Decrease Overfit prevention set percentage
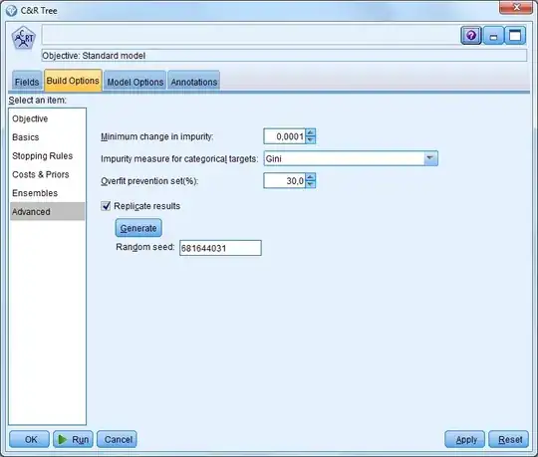The image size is (538, 457). pyautogui.click(x=310, y=184)
